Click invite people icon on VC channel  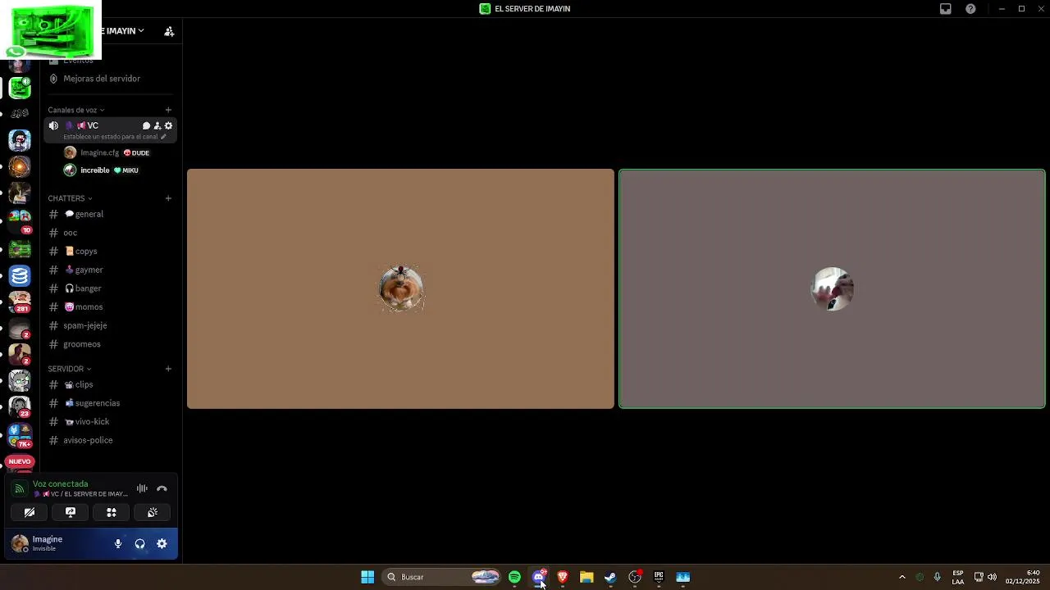(x=157, y=125)
